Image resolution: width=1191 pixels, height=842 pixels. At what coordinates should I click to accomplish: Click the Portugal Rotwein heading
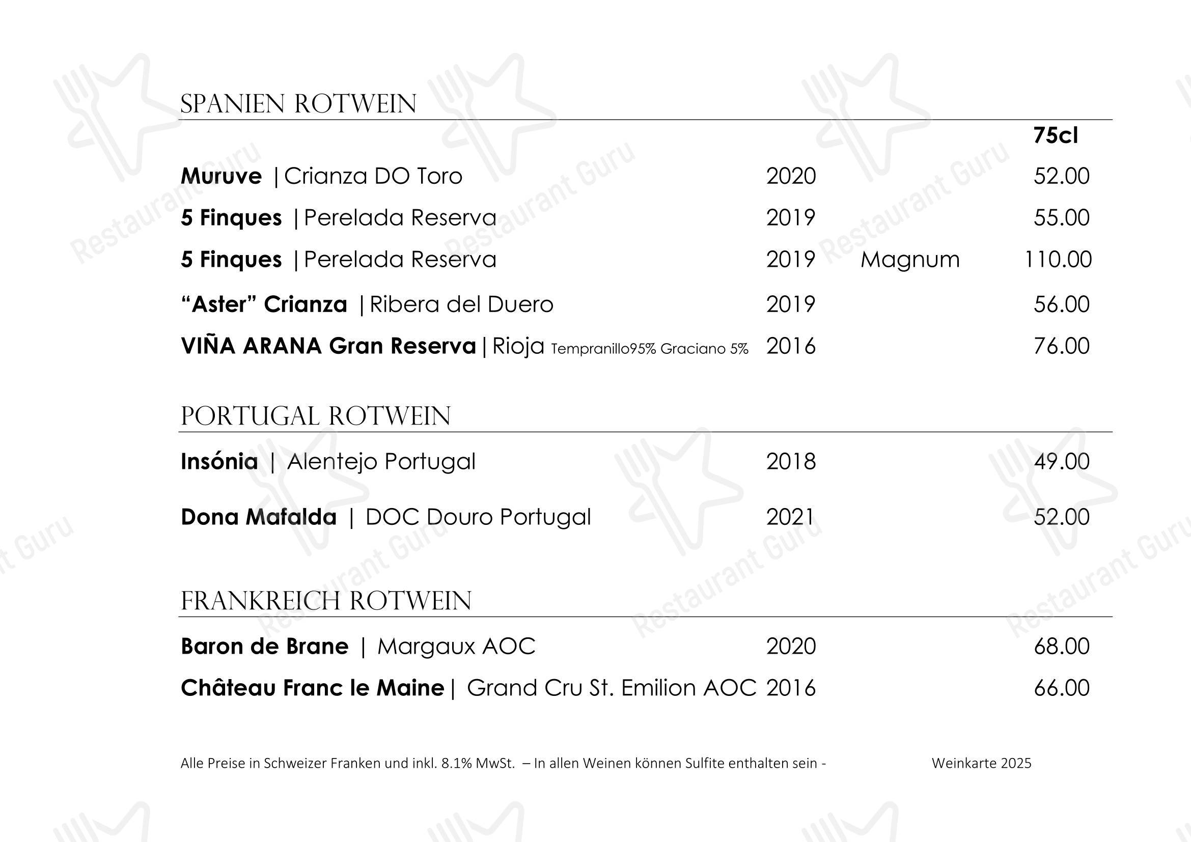(315, 416)
